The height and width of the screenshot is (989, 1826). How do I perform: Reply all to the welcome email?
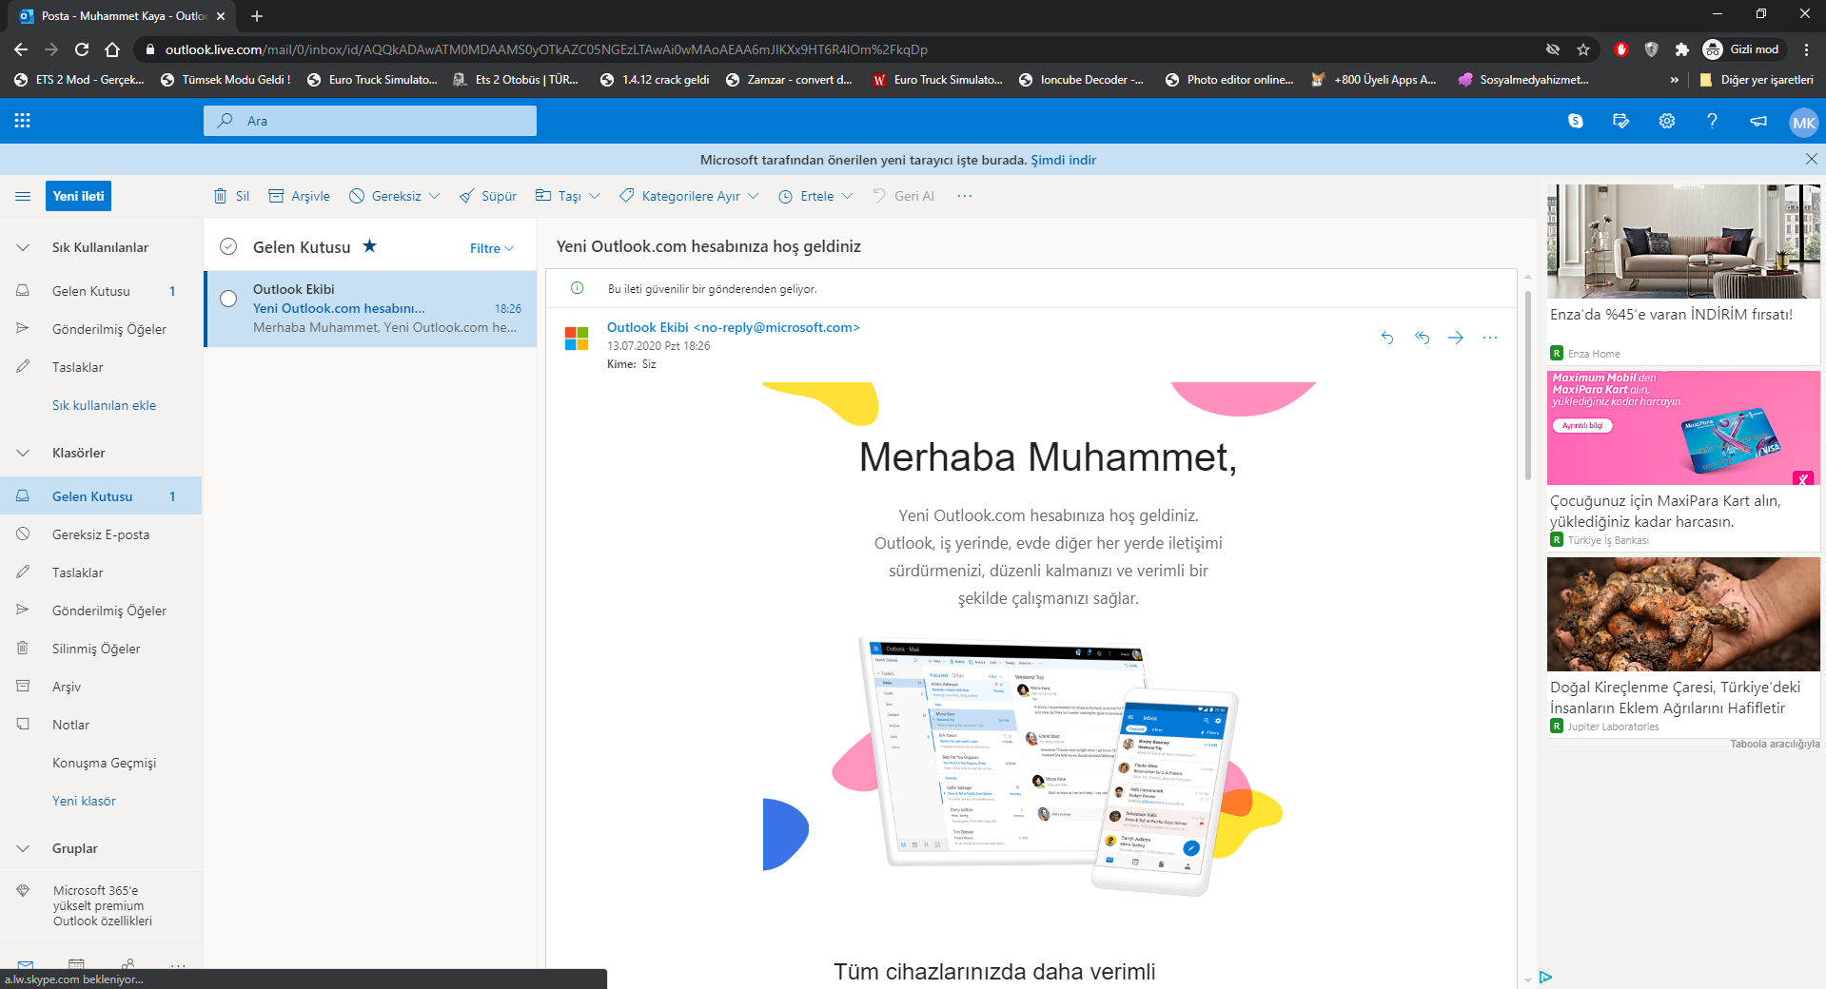click(1422, 338)
